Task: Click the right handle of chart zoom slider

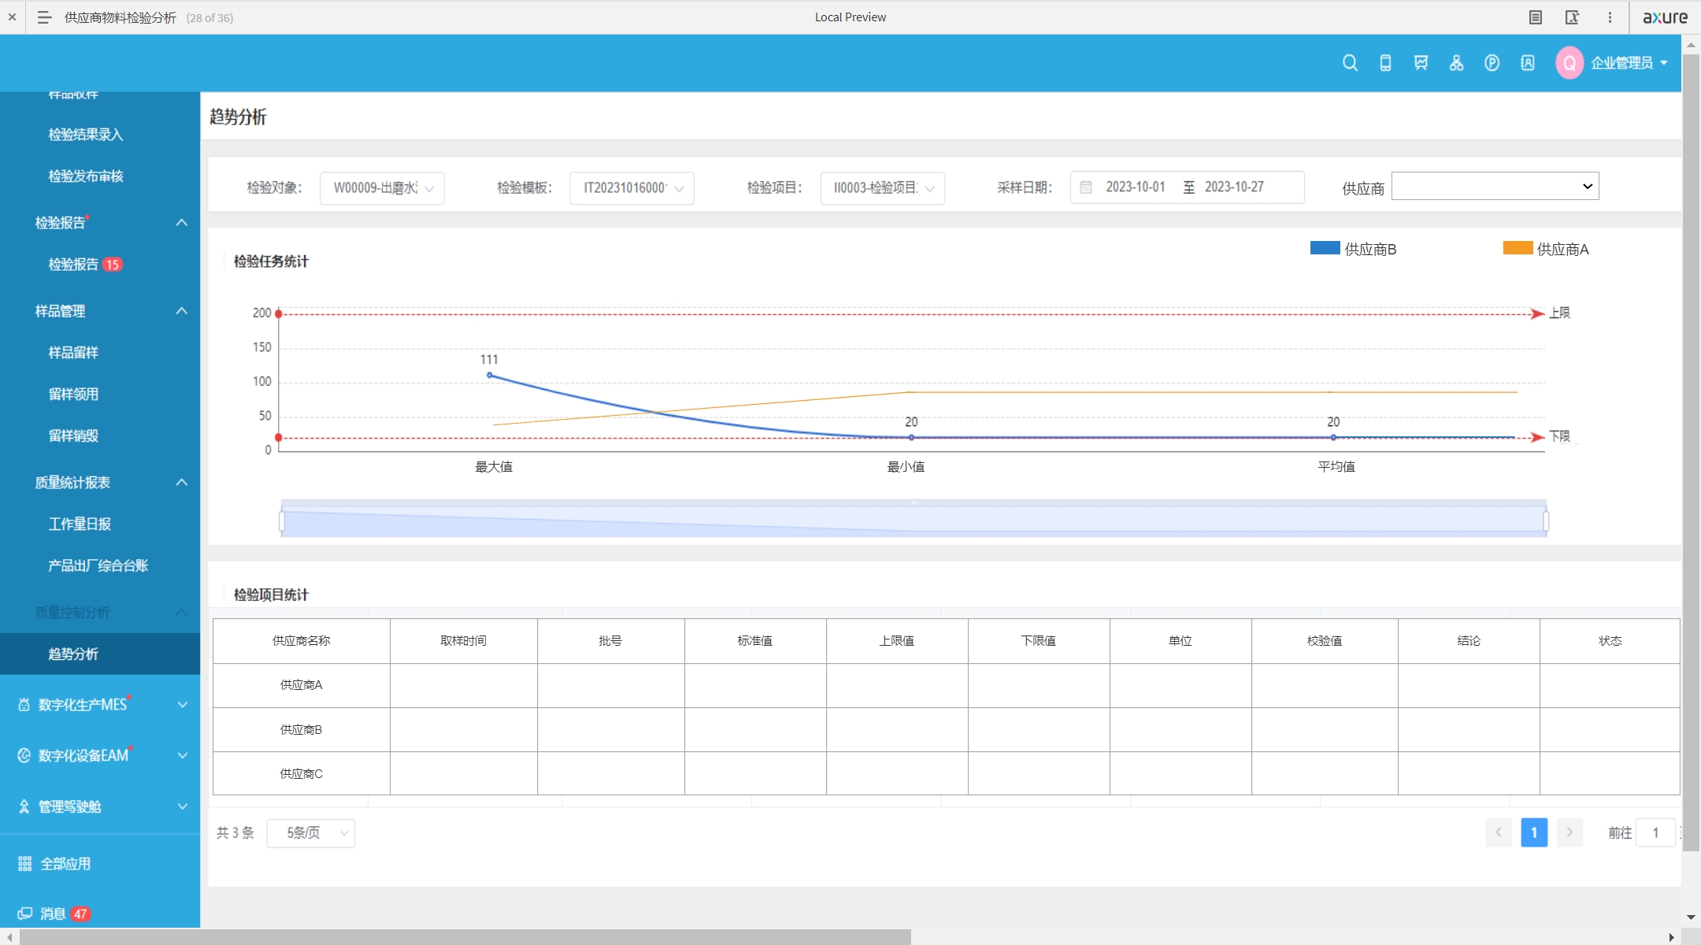Action: click(x=1546, y=521)
